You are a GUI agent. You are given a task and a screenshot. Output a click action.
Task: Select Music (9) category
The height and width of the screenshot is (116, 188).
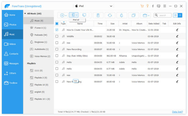[x=39, y=21]
